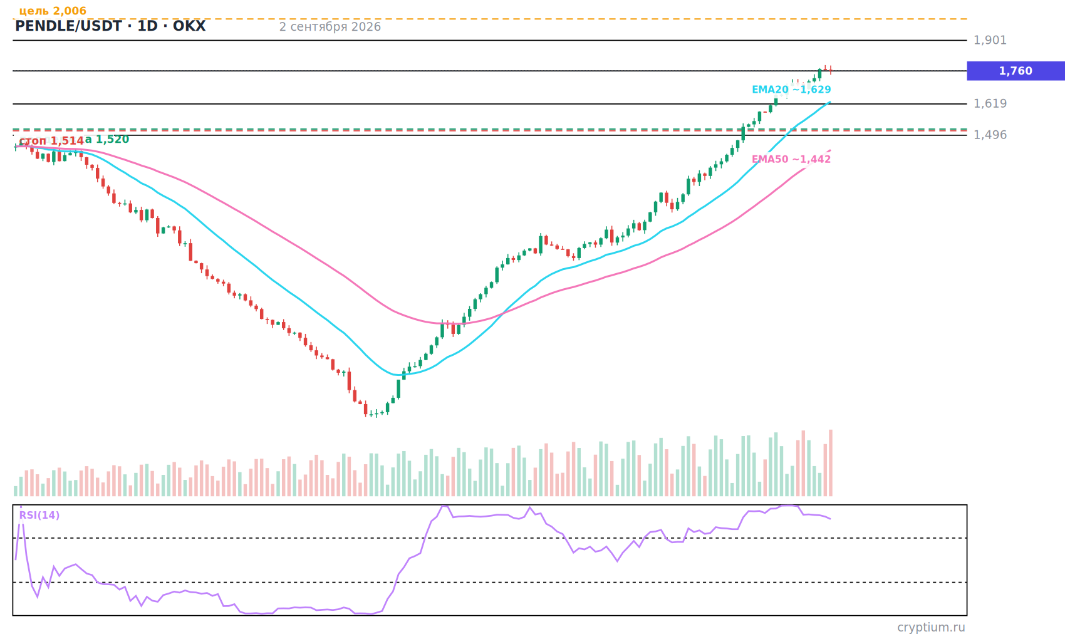Click the PENDLE/USDT · 1D · OKX chart title
The width and height of the screenshot is (1065, 639).
tap(110, 26)
